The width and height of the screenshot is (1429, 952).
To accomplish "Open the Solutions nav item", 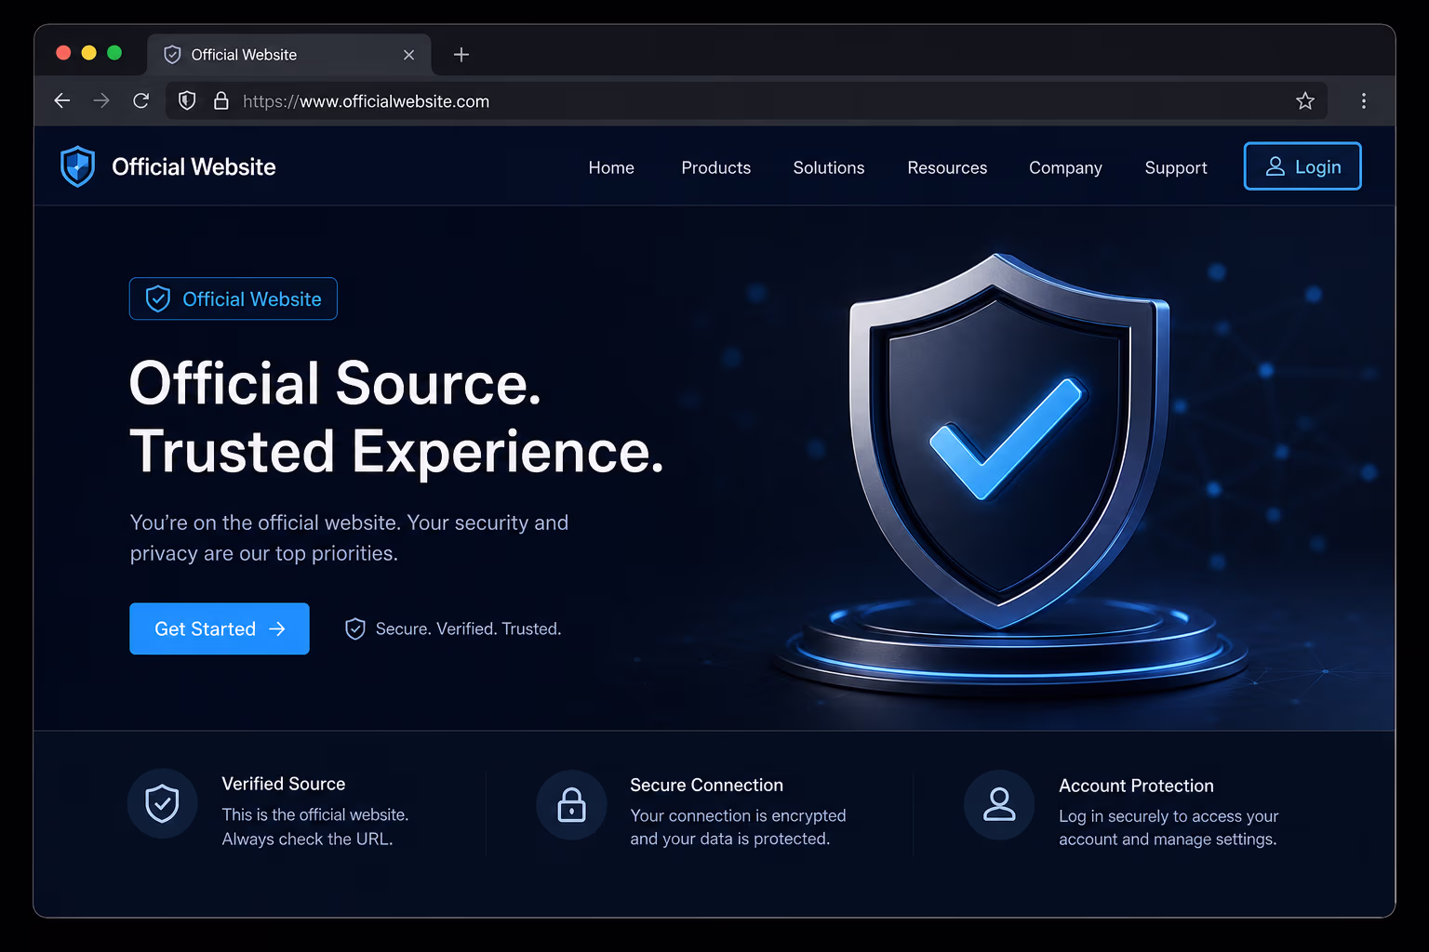I will point(829,168).
